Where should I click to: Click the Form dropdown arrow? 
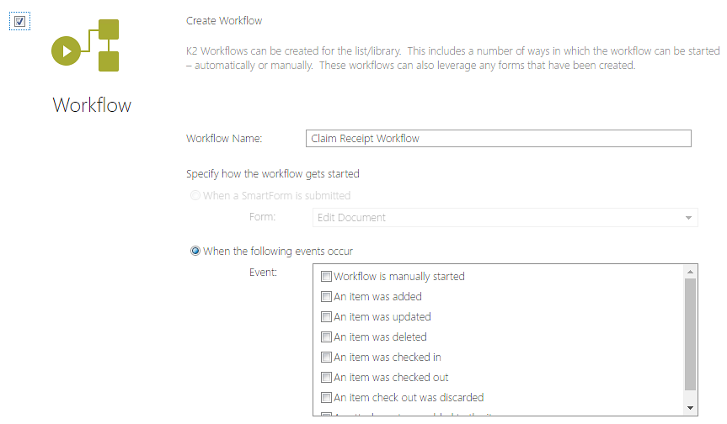[688, 218]
